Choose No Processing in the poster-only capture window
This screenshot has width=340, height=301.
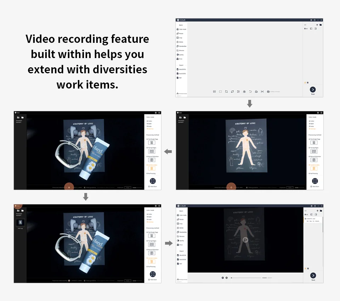[313, 174]
